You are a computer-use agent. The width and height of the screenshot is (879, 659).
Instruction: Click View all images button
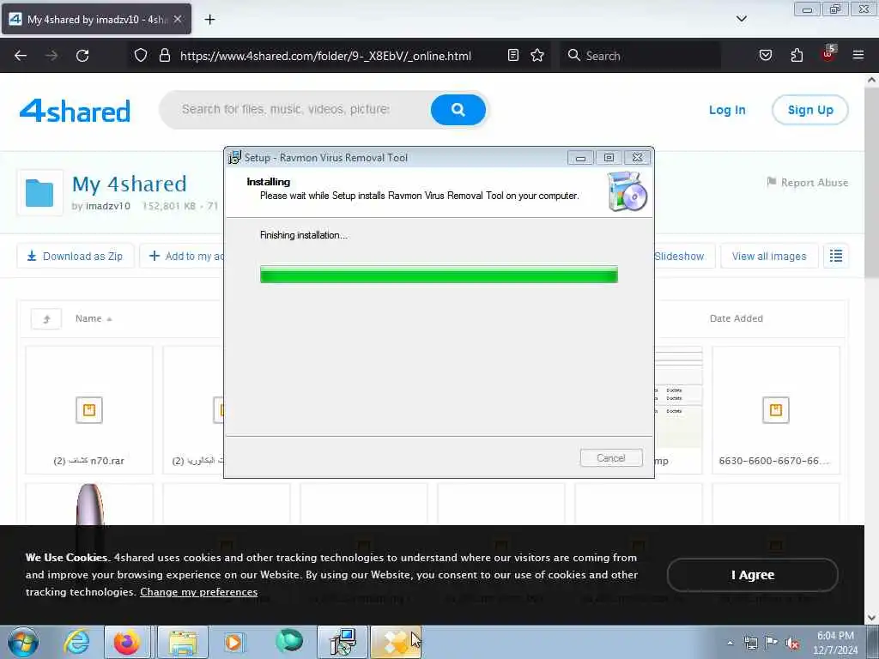click(x=769, y=256)
